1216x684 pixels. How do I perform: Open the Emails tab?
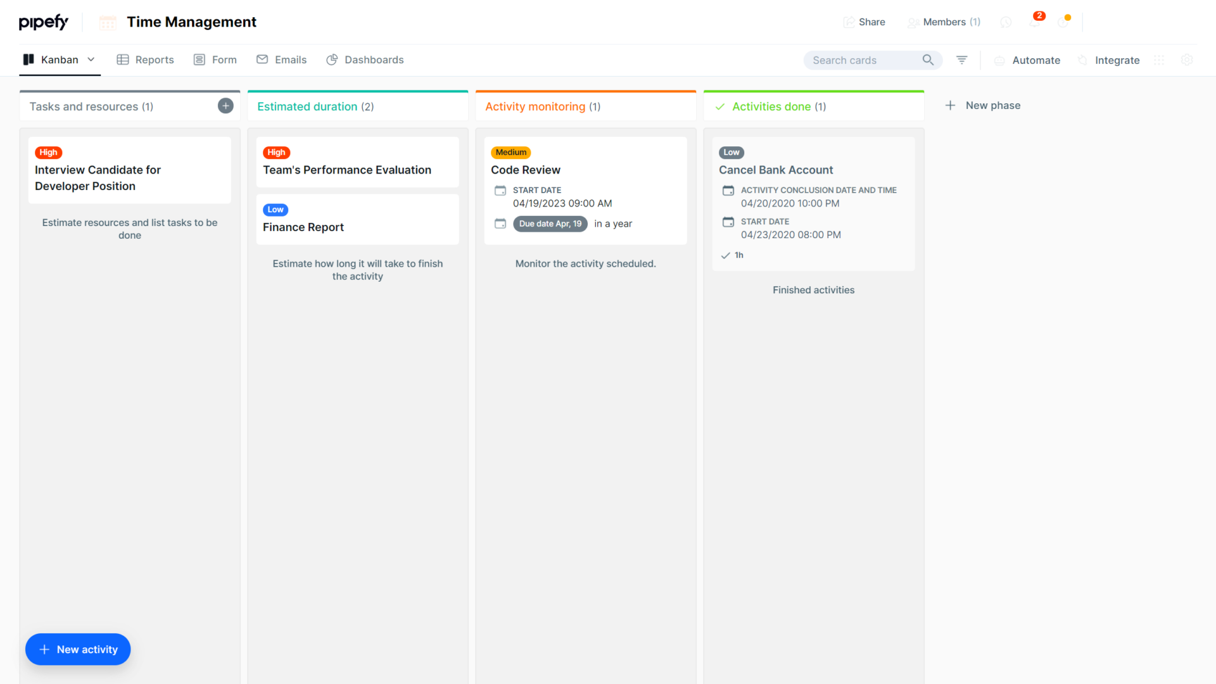tap(290, 60)
